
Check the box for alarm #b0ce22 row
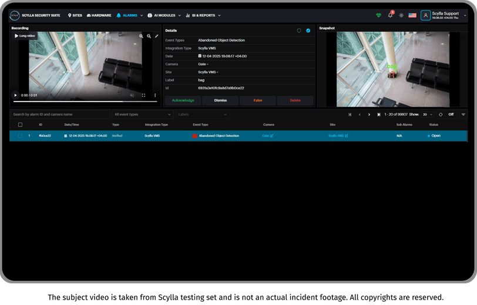[x=21, y=136]
